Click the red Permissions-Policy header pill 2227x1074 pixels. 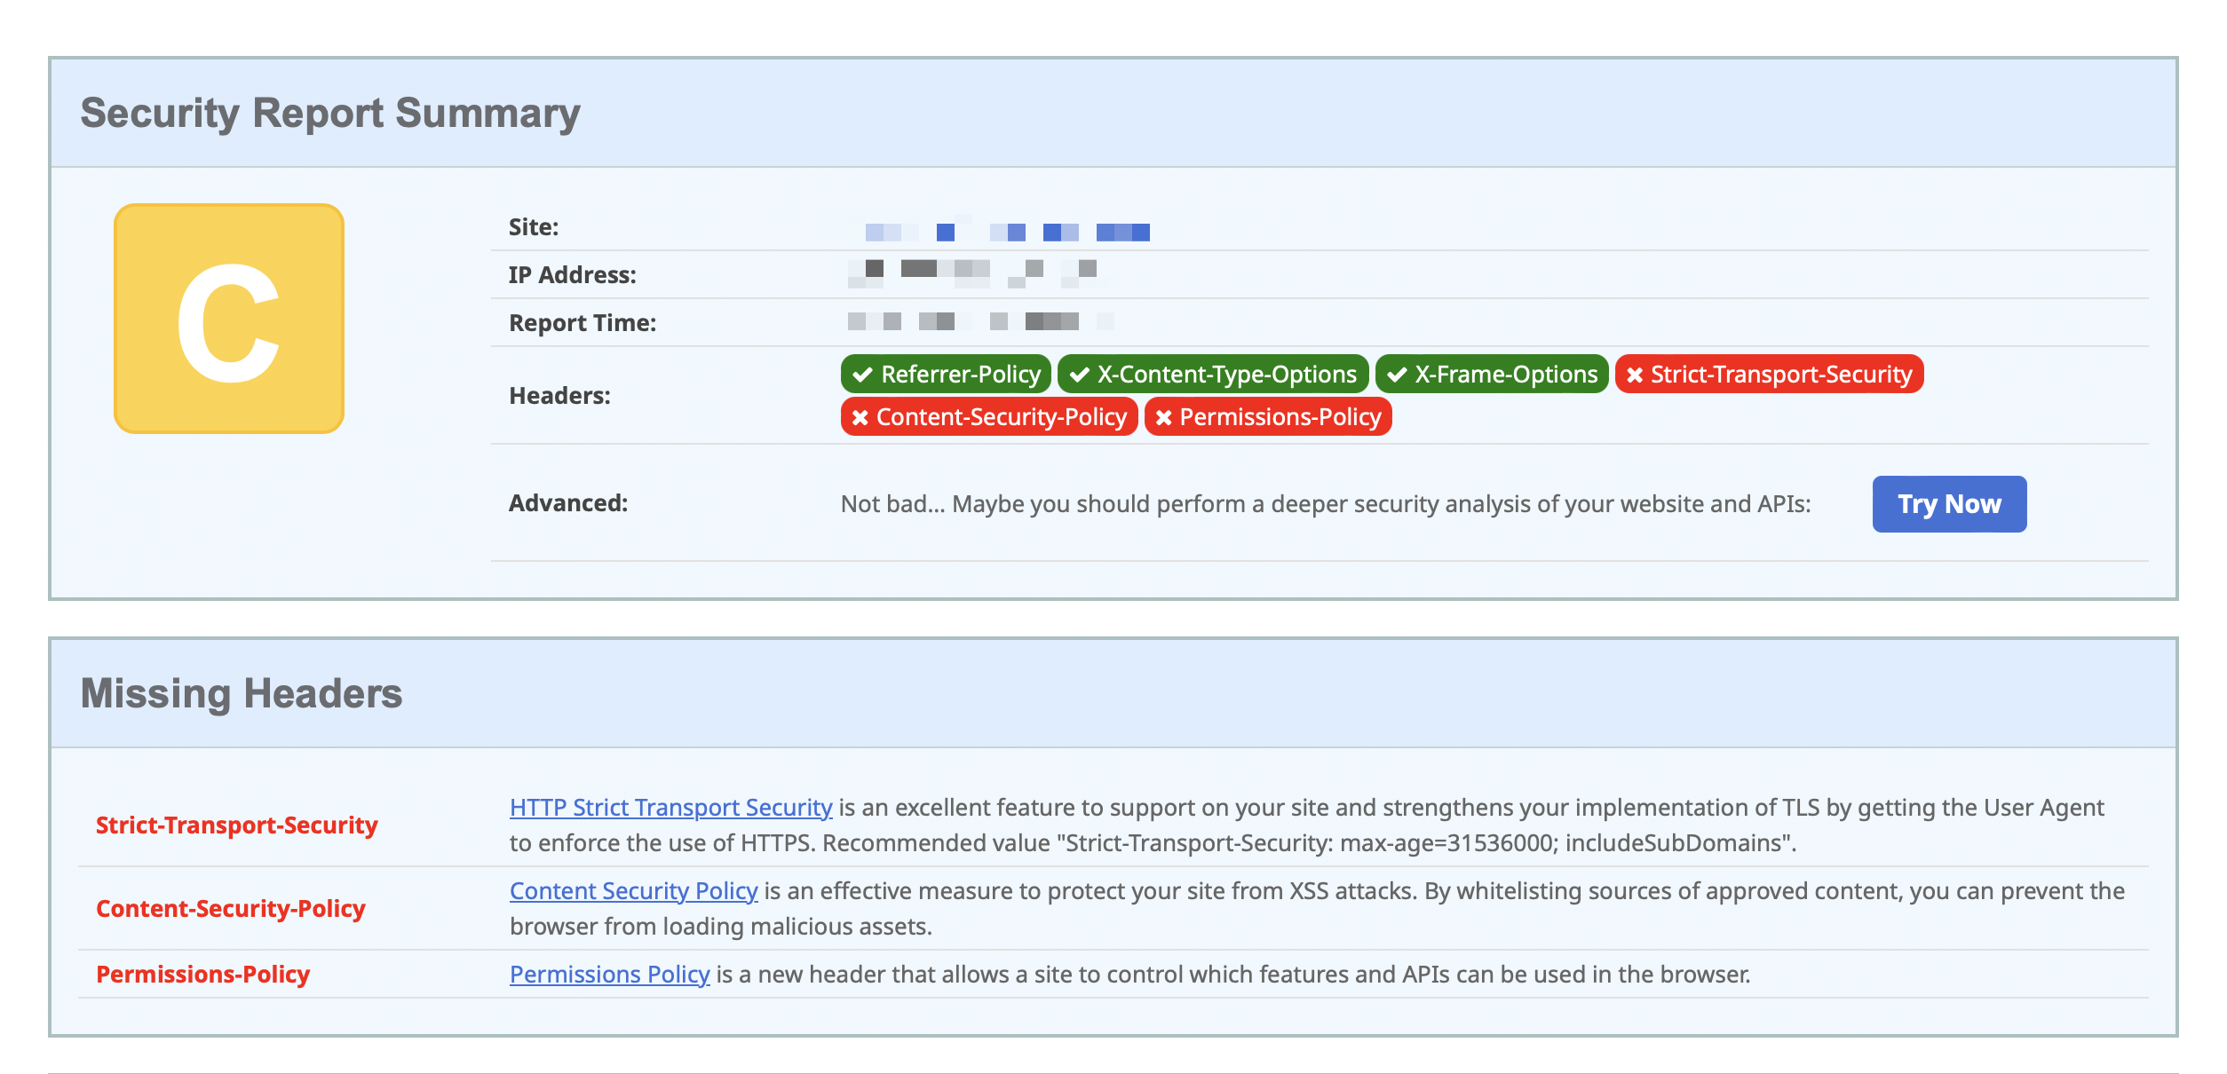pos(1267,417)
